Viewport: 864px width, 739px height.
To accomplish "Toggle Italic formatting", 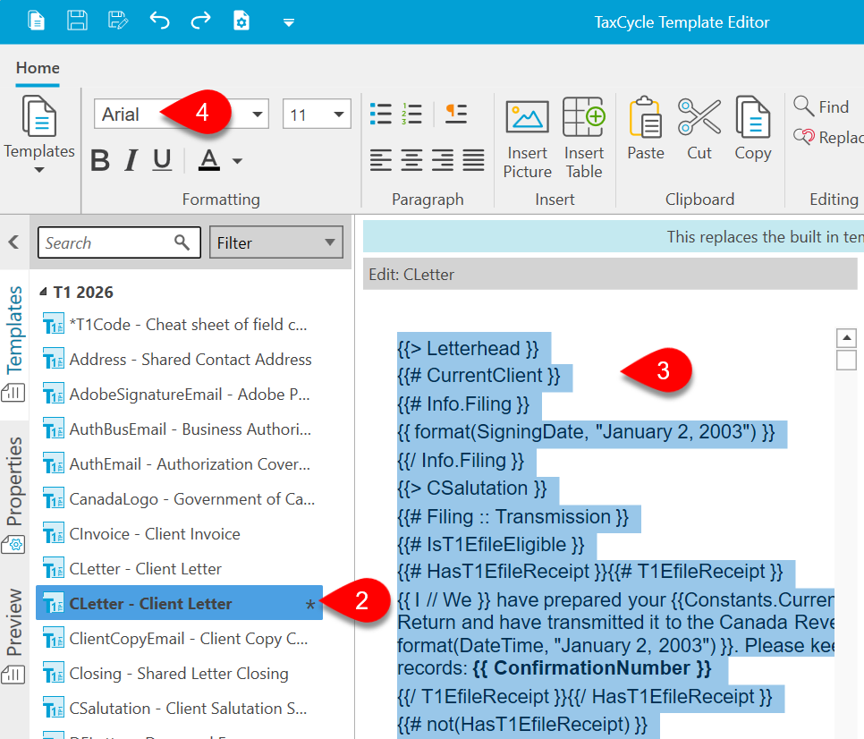I will tap(131, 161).
